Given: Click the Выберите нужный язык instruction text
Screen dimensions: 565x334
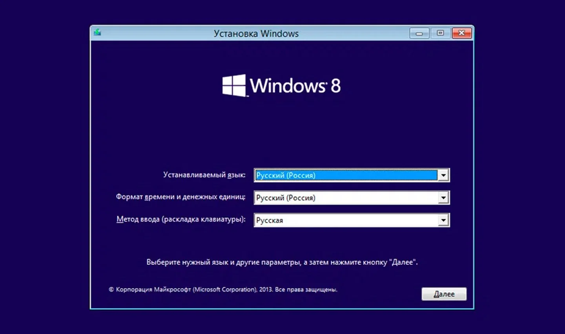Looking at the screenshot, I should [282, 262].
